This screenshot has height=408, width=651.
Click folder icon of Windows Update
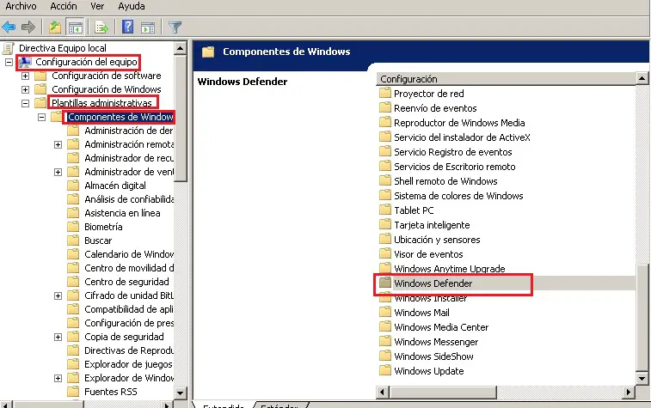coord(385,370)
